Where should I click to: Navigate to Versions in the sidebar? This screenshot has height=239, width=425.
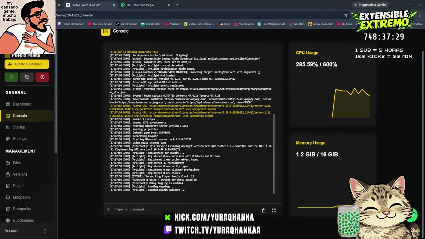[20, 174]
